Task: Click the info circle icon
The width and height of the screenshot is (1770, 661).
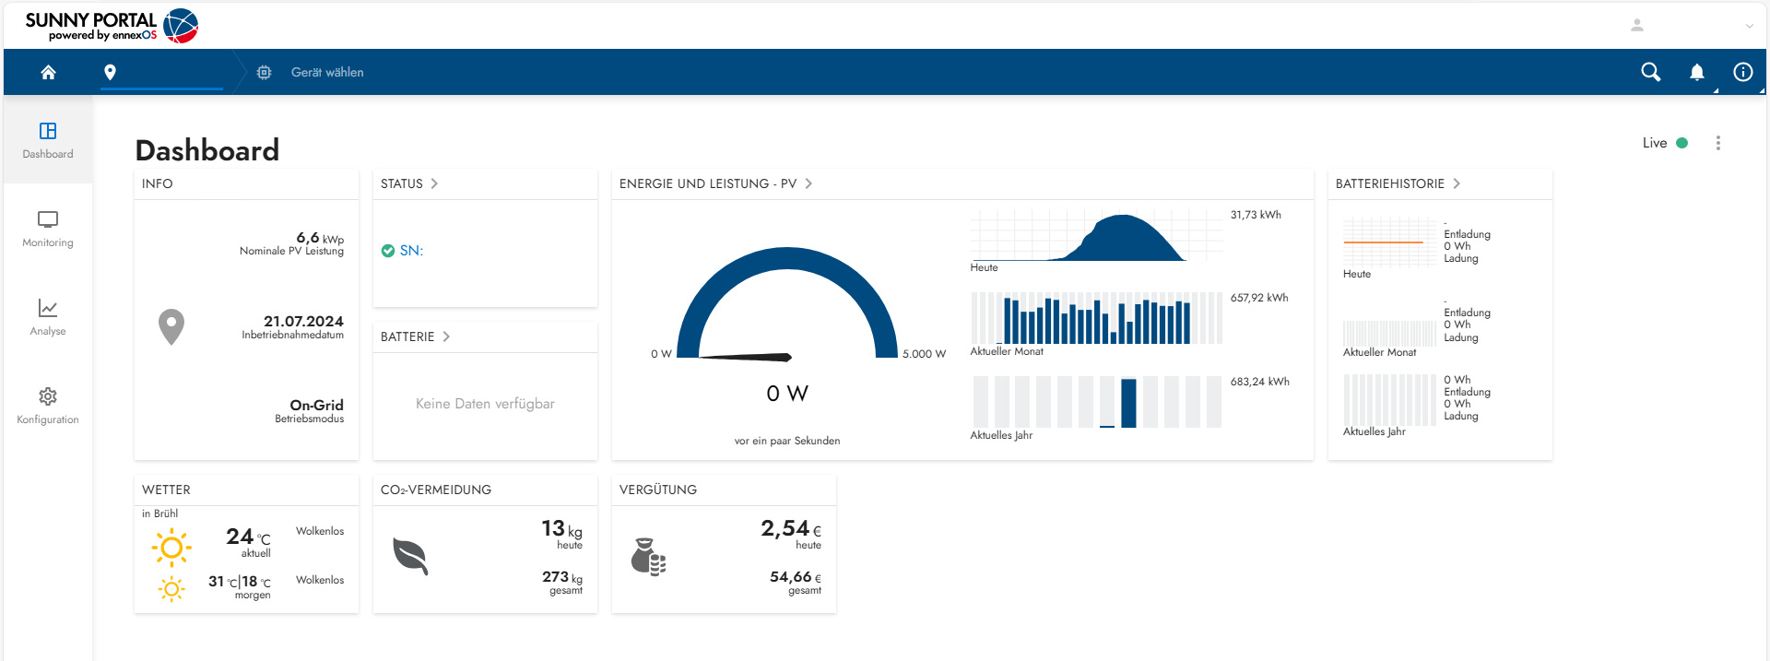Action: coord(1742,72)
